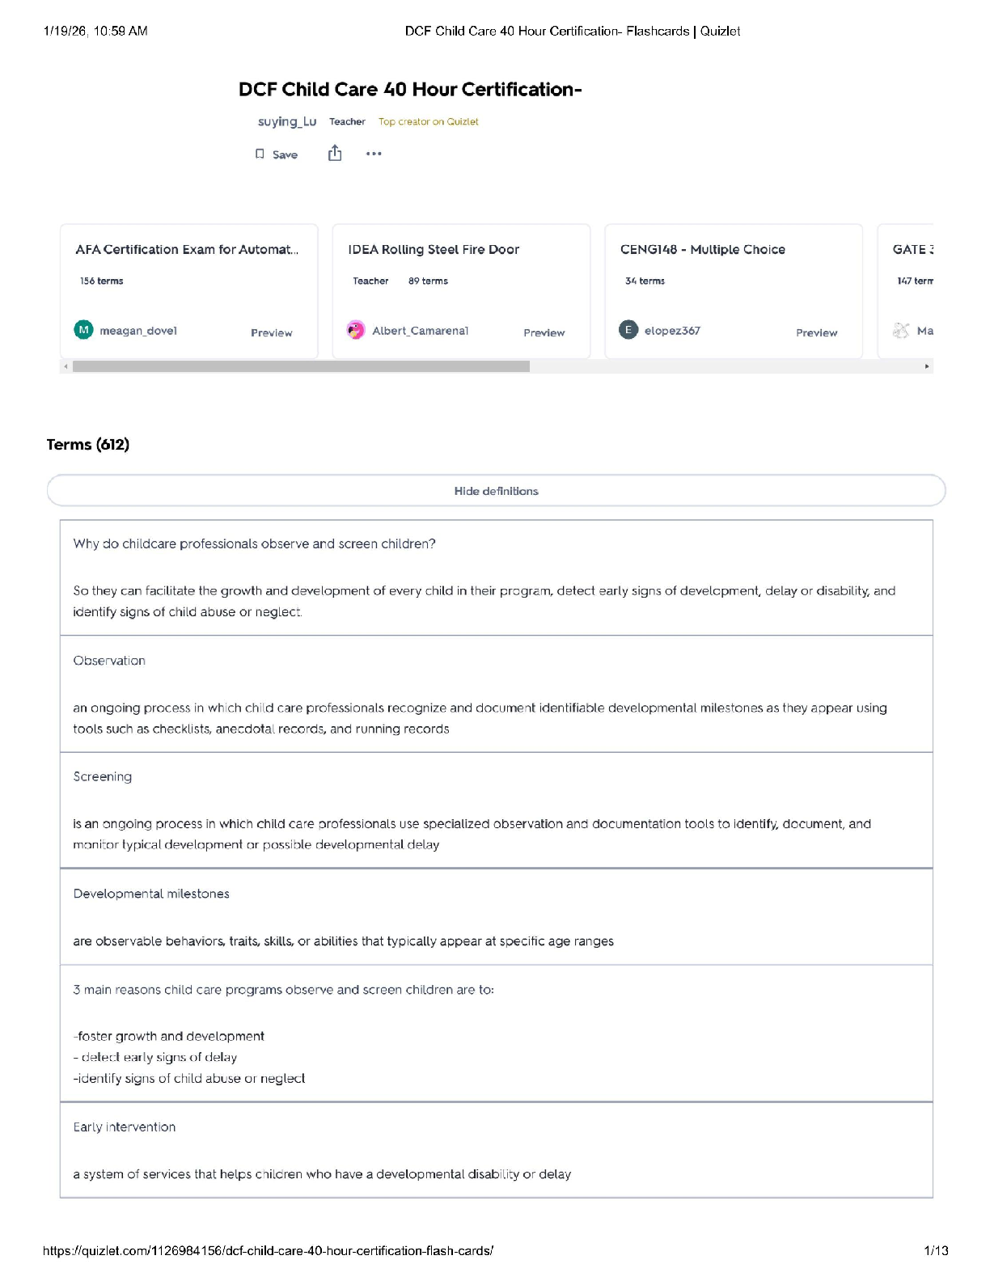990x1281 pixels.
Task: Open the IDEA Rolling Steel Fire Door card
Action: [434, 249]
